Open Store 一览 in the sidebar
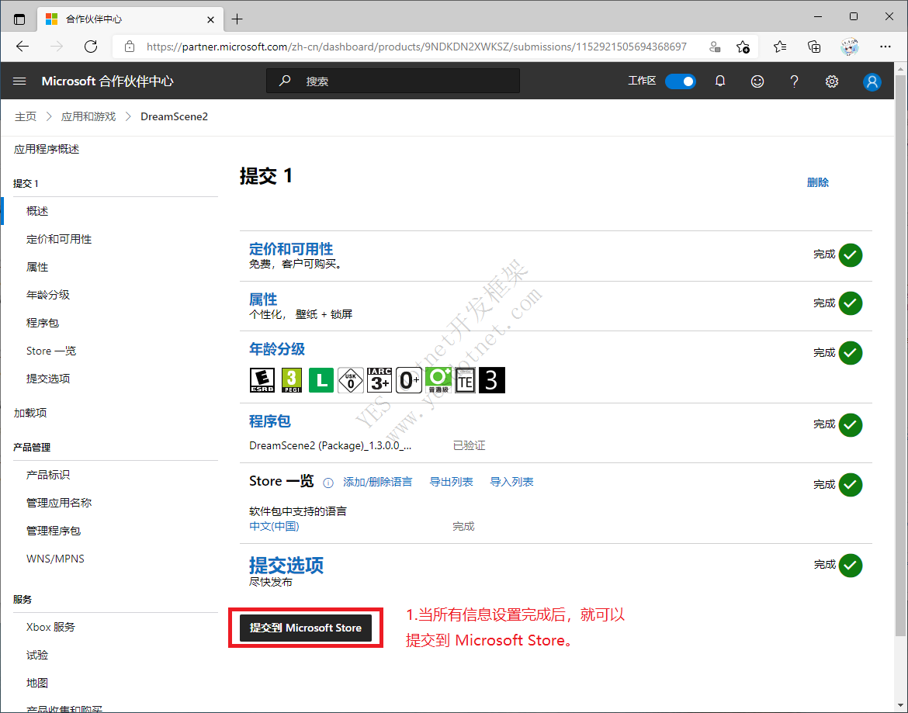Viewport: 908px width, 713px height. tap(51, 351)
